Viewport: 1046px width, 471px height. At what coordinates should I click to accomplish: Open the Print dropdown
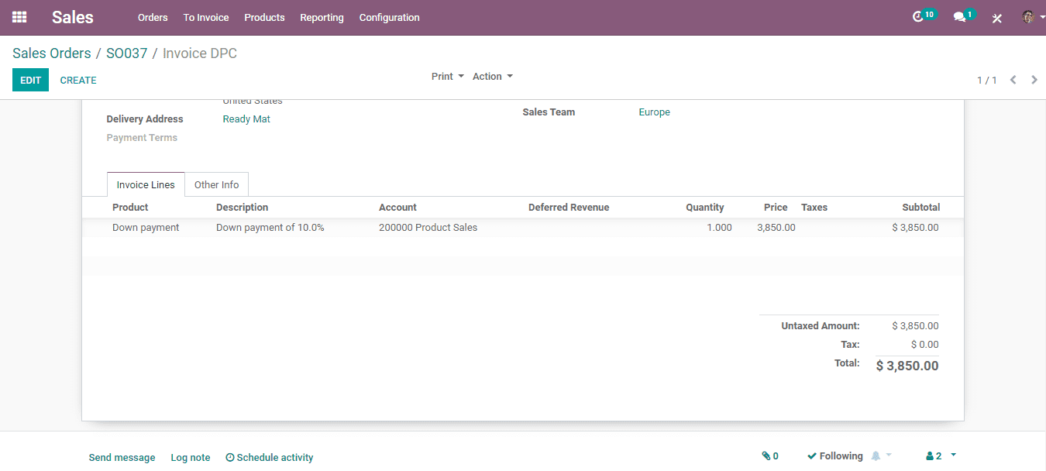[x=448, y=76]
